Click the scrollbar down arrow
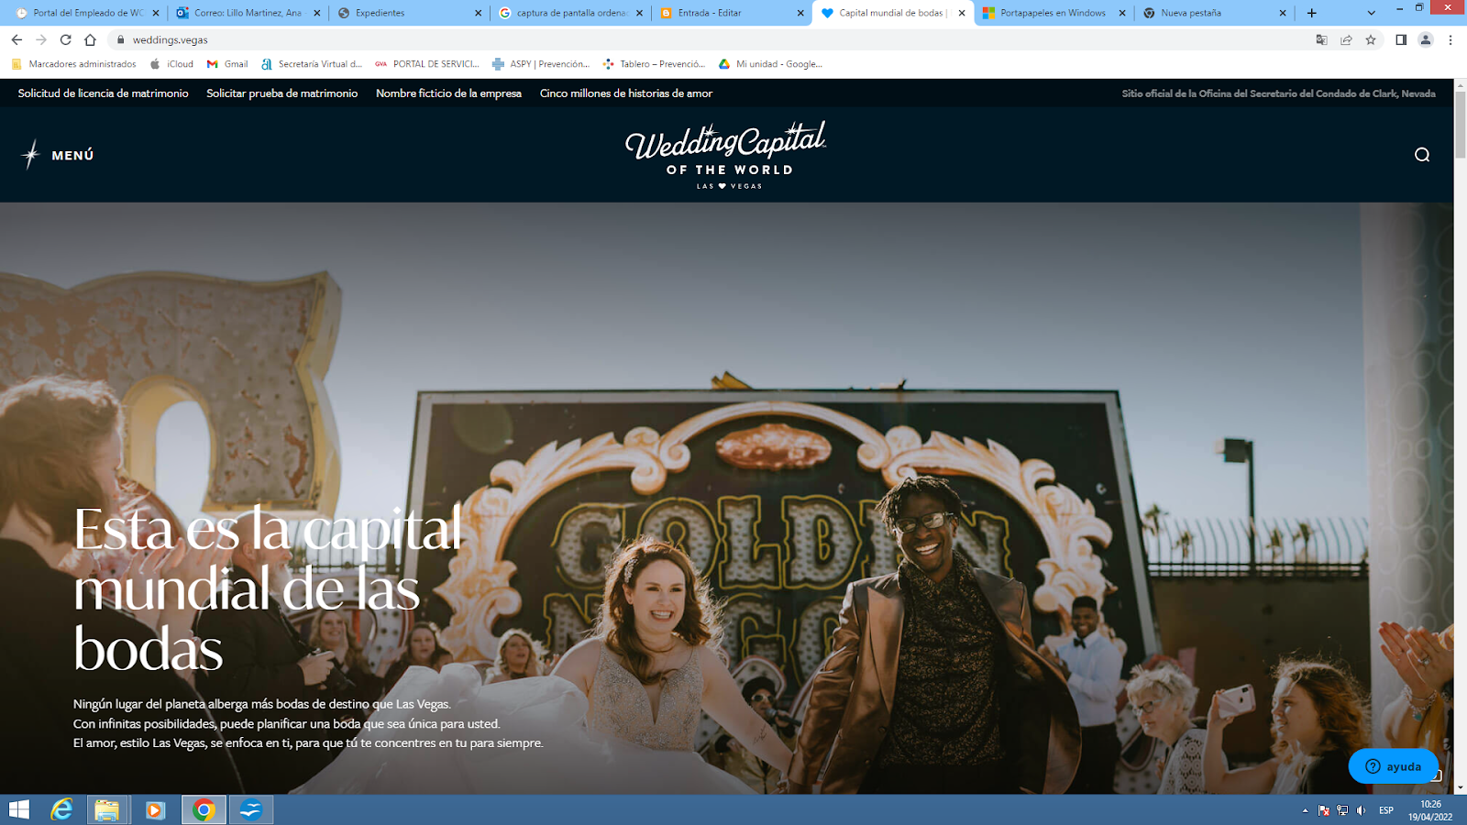 (1461, 787)
